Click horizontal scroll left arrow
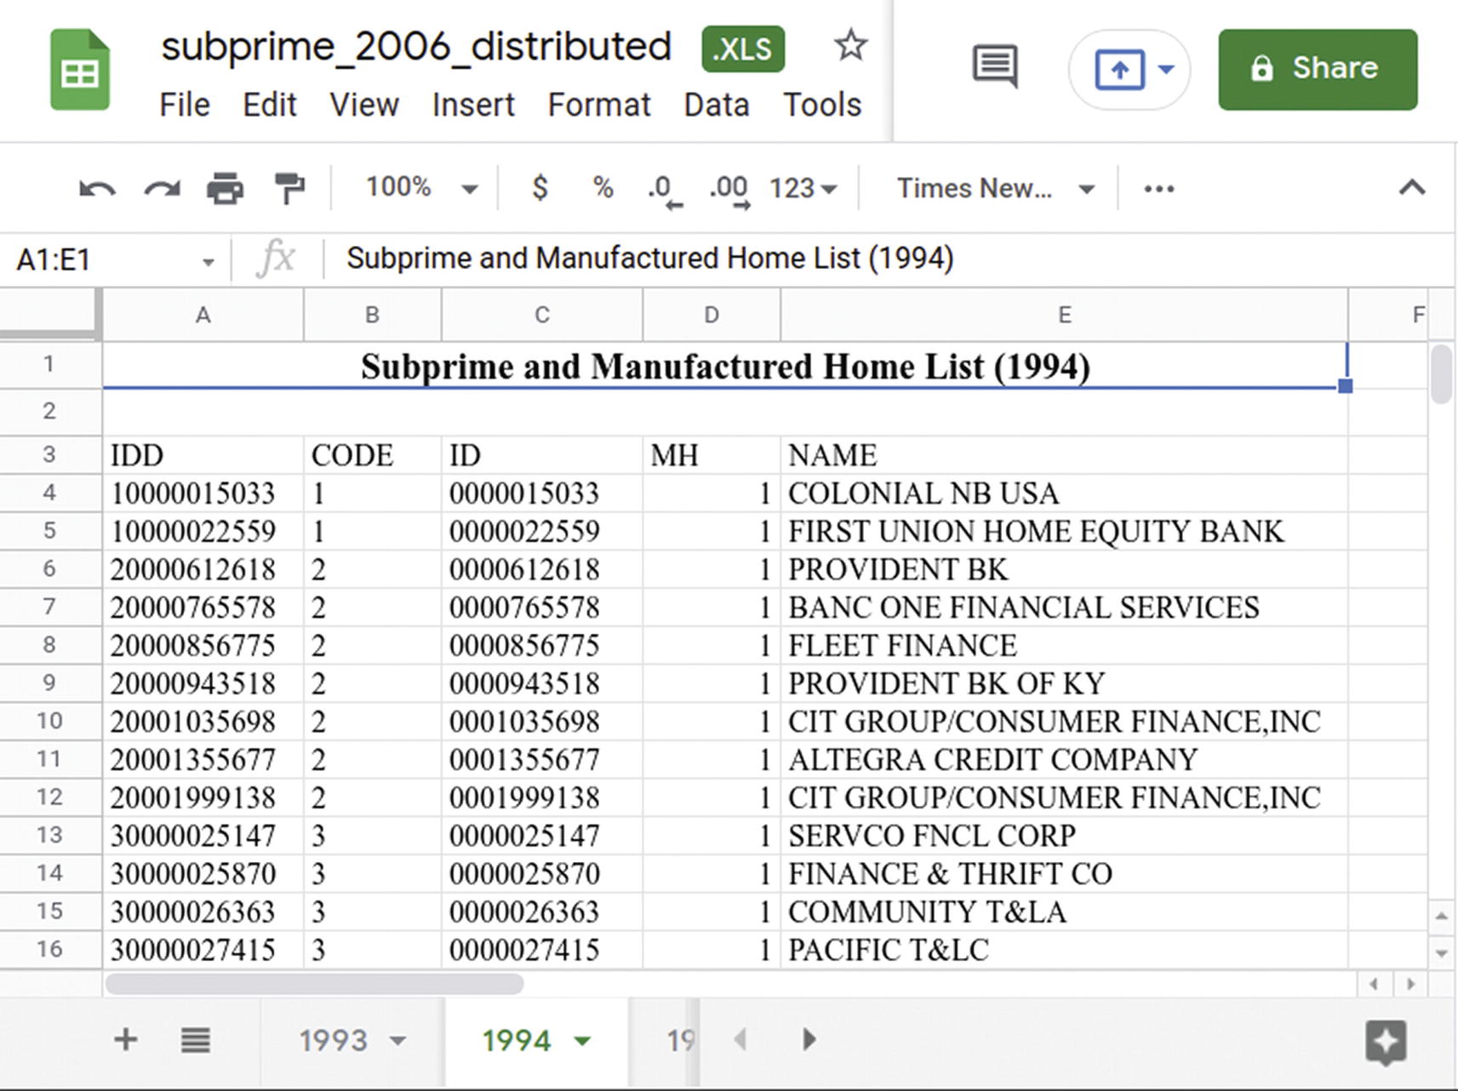The height and width of the screenshot is (1091, 1458). 1374,984
